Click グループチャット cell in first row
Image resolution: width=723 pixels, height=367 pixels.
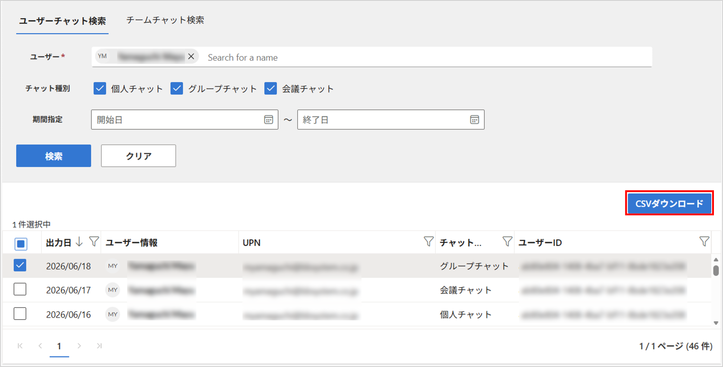point(474,266)
